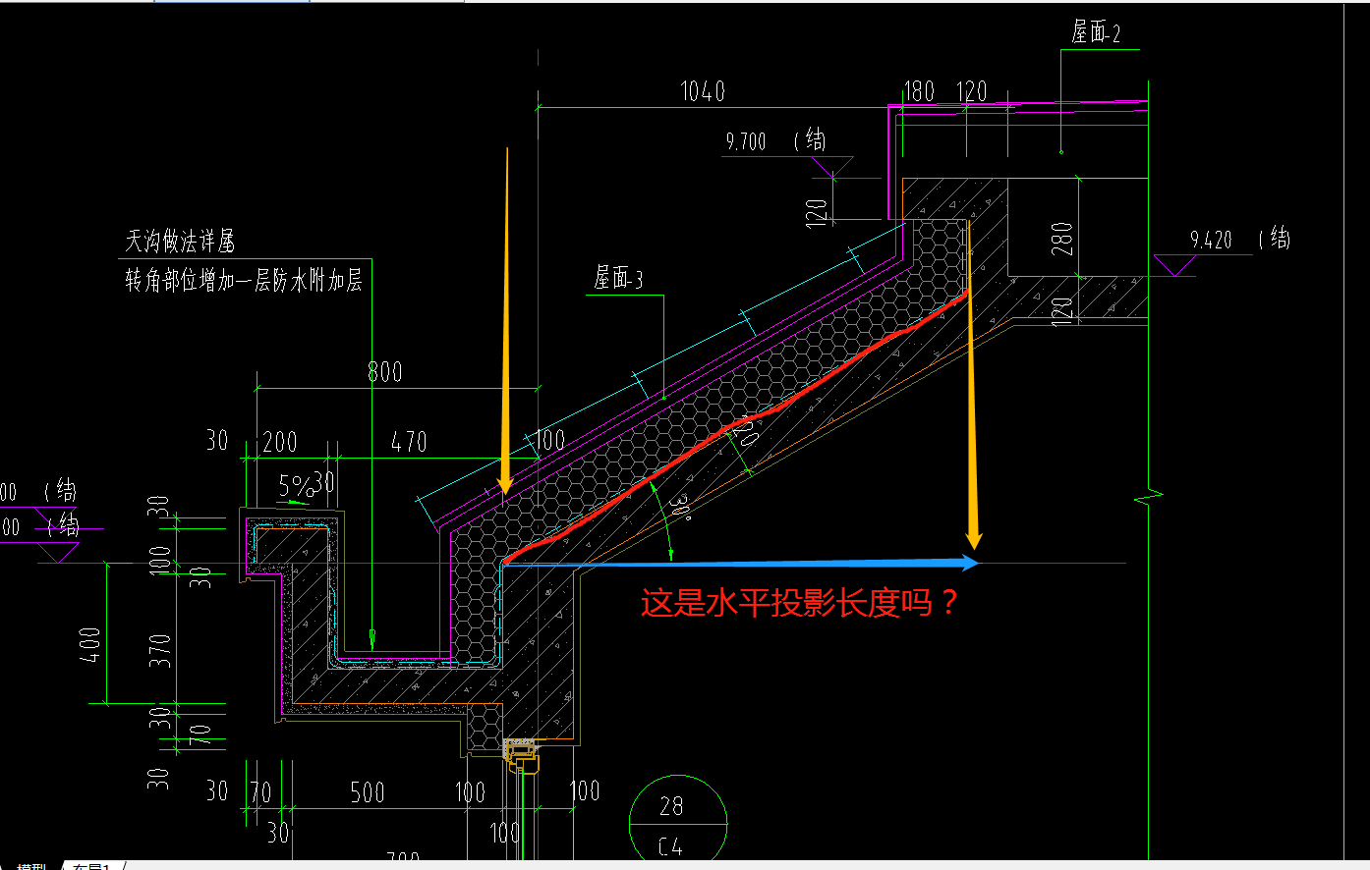Pick the 280 vertical dimension
This screenshot has width=1370, height=870.
click(x=1061, y=239)
